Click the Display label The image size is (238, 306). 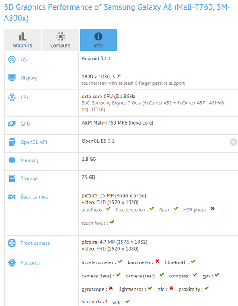[x=29, y=78]
